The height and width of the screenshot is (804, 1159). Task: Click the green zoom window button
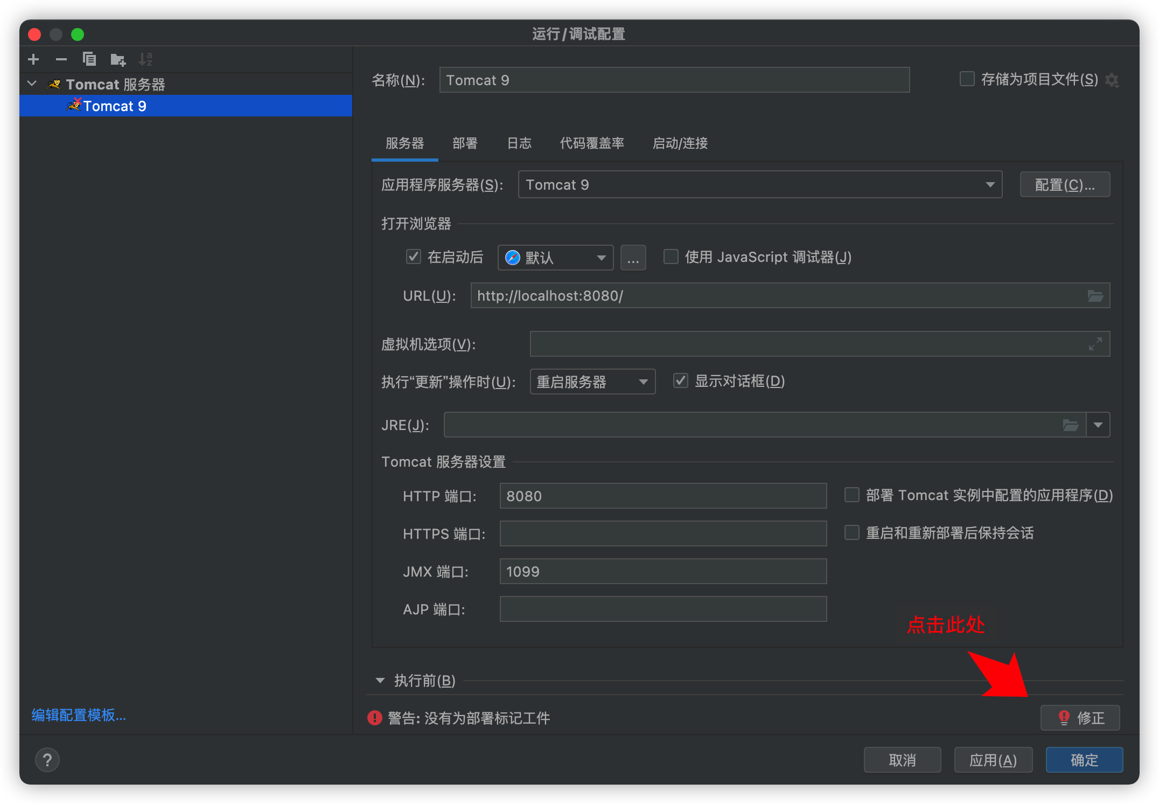(78, 34)
